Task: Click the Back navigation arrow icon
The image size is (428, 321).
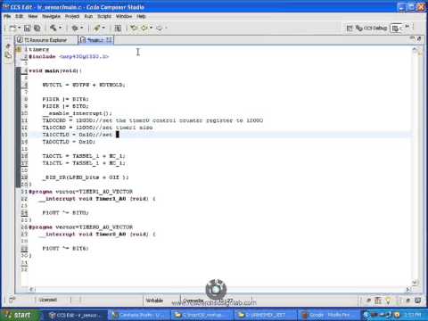Action: (144, 28)
